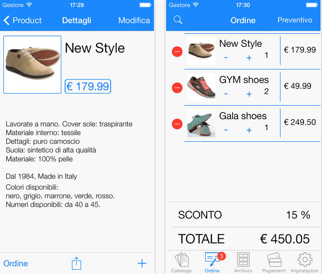Increase Gala shoes quantity with plus

point(249,130)
